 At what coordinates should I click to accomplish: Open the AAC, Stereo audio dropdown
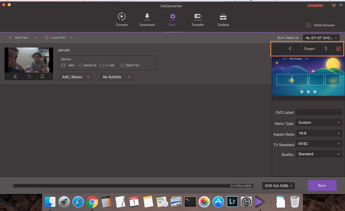(x=75, y=77)
